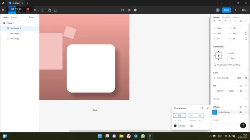Switch to the Layers tab
Viewport: 250px width, 140px height.
(x=5, y=17)
